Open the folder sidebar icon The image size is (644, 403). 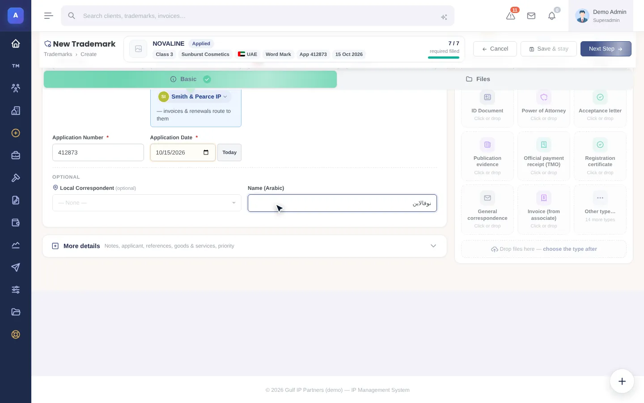(x=16, y=312)
